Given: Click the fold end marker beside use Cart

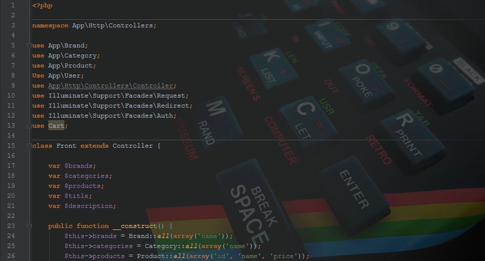Looking at the screenshot, I should pyautogui.click(x=29, y=126).
